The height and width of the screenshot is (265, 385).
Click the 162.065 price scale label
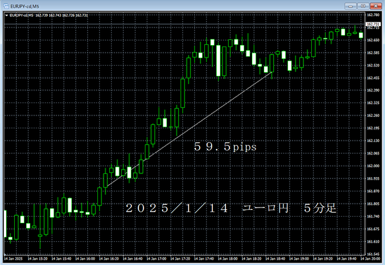[x=373, y=153]
